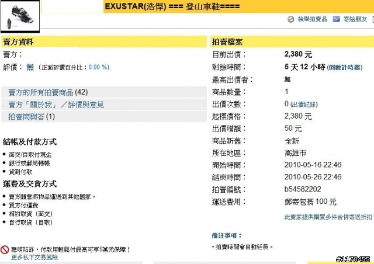Click the 全新 item condition value

pyautogui.click(x=292, y=141)
